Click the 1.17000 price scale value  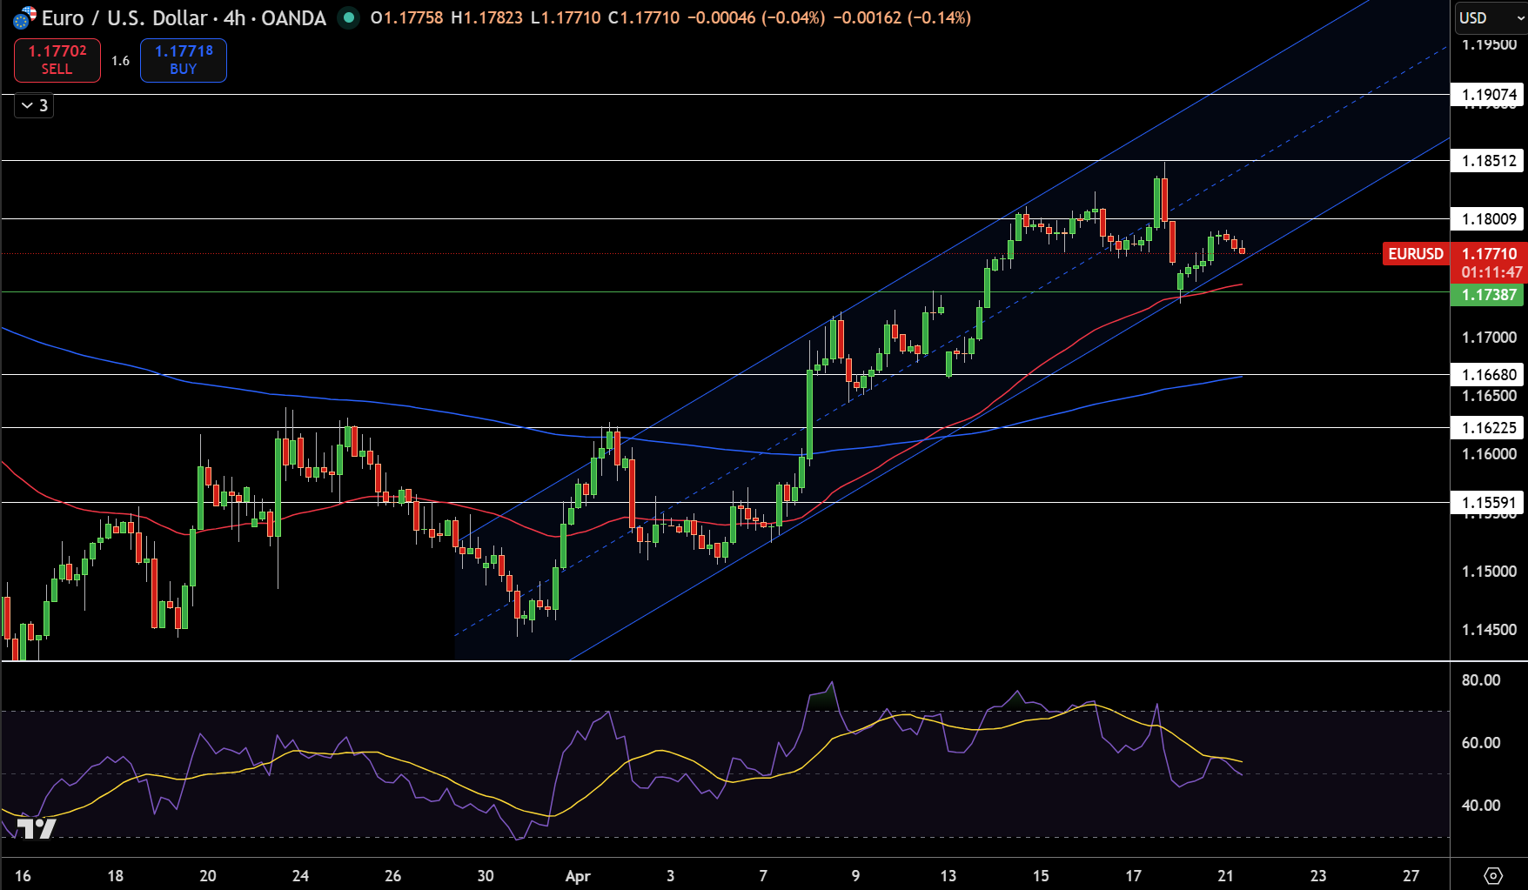(1489, 338)
